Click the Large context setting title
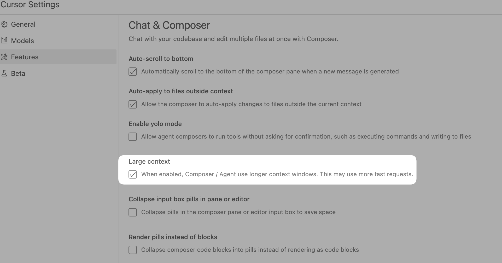The image size is (502, 263). point(149,162)
